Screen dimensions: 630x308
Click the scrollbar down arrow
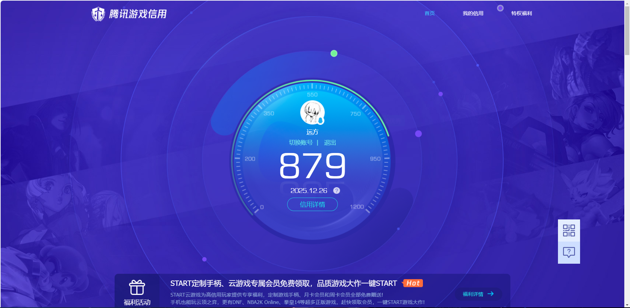(627, 305)
